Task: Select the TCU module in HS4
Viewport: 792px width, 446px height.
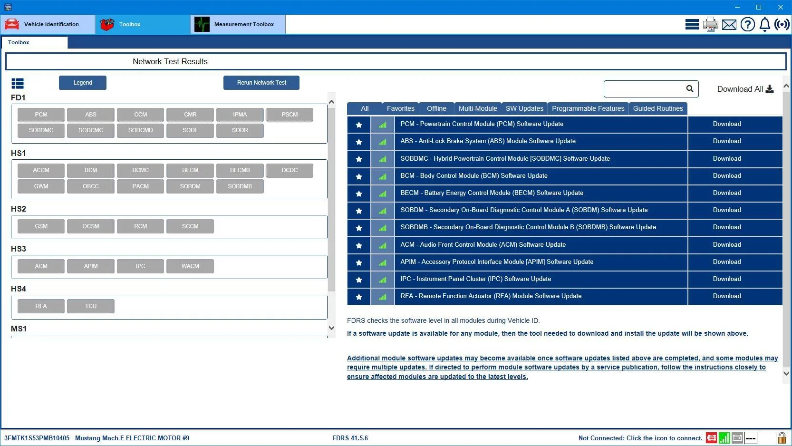Action: [x=91, y=306]
